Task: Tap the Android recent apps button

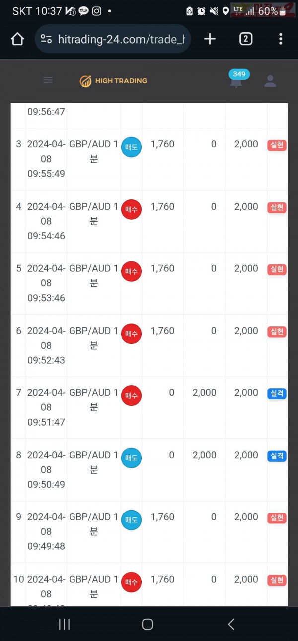Action: [x=64, y=624]
